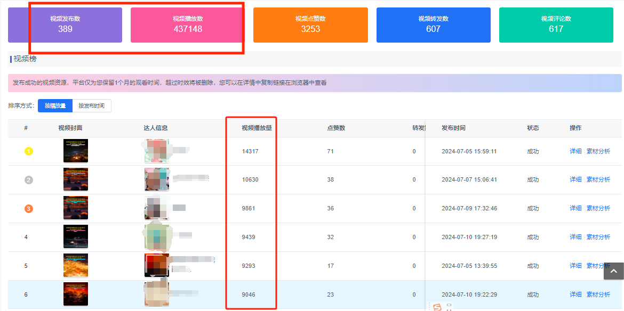Screen dimensions: 624x311
Task: Open 素材分析 for the rank 2 video
Action: pyautogui.click(x=598, y=179)
